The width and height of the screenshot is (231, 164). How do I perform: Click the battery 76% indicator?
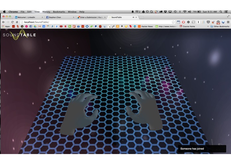tap(197, 12)
